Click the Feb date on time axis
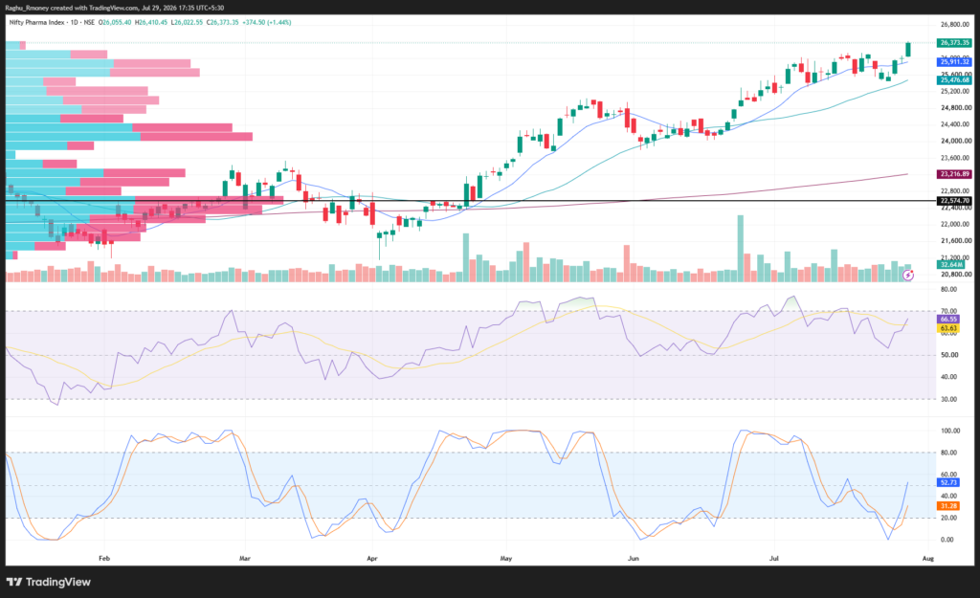980x598 pixels. click(103, 558)
